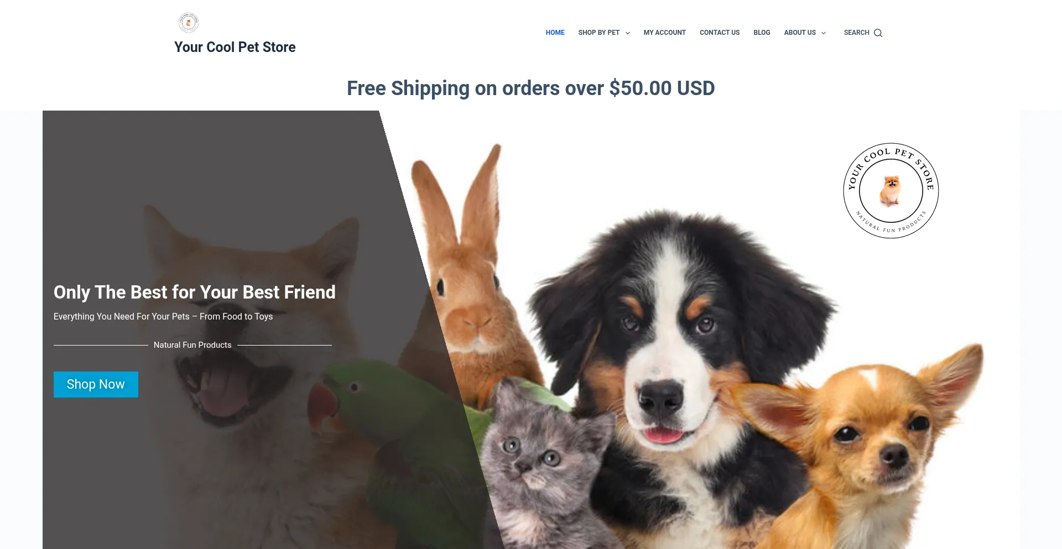
Task: Click the small site logo above the store name
Action: click(189, 23)
